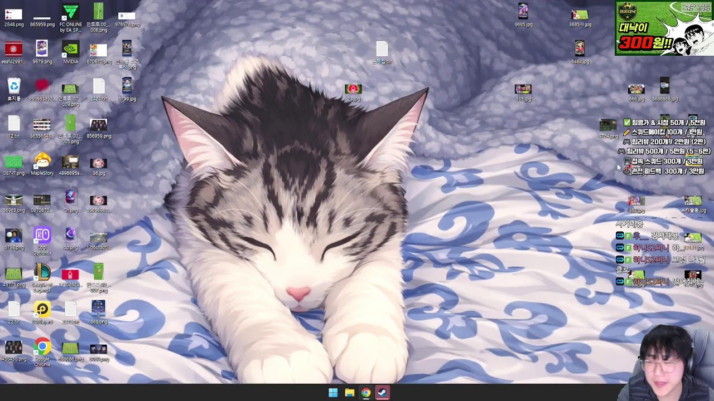Select the 8080.png image file
Viewport: 714px width, 401px height.
click(x=99, y=350)
